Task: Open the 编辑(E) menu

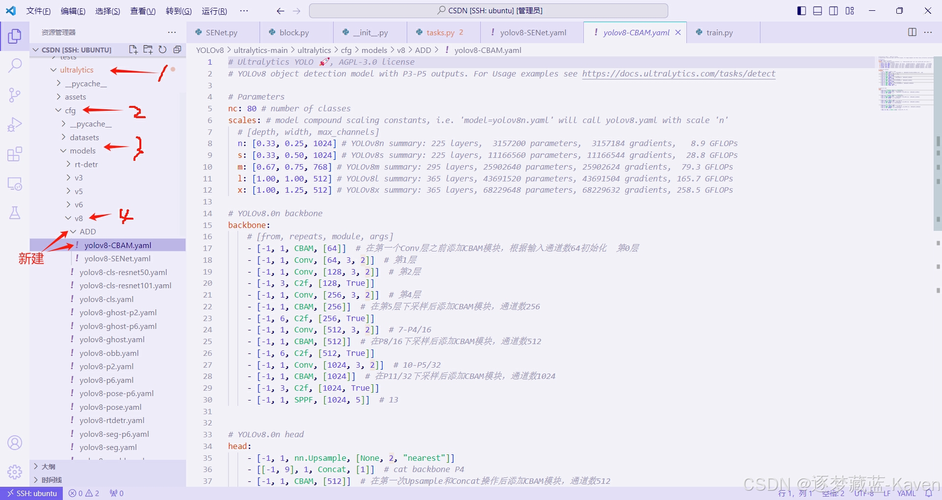Action: point(73,11)
